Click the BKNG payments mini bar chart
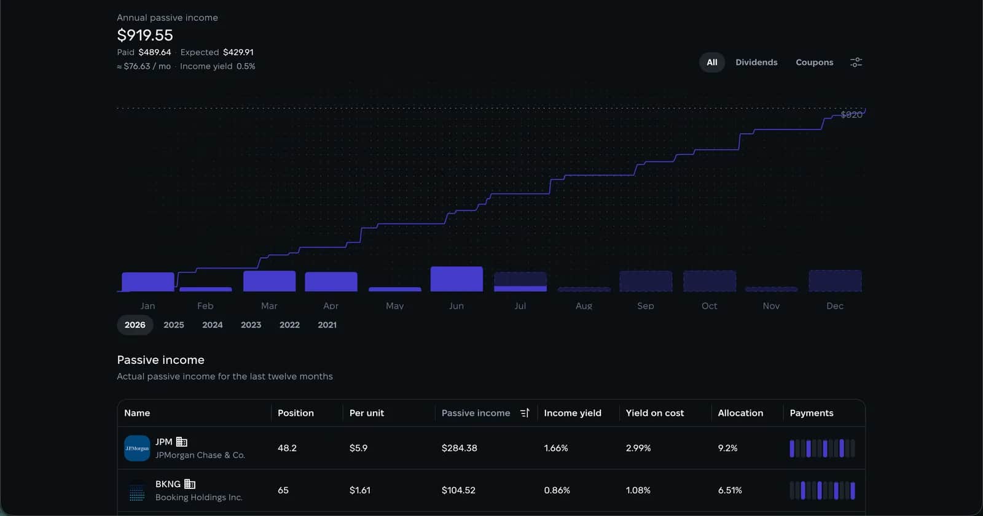 [822, 491]
